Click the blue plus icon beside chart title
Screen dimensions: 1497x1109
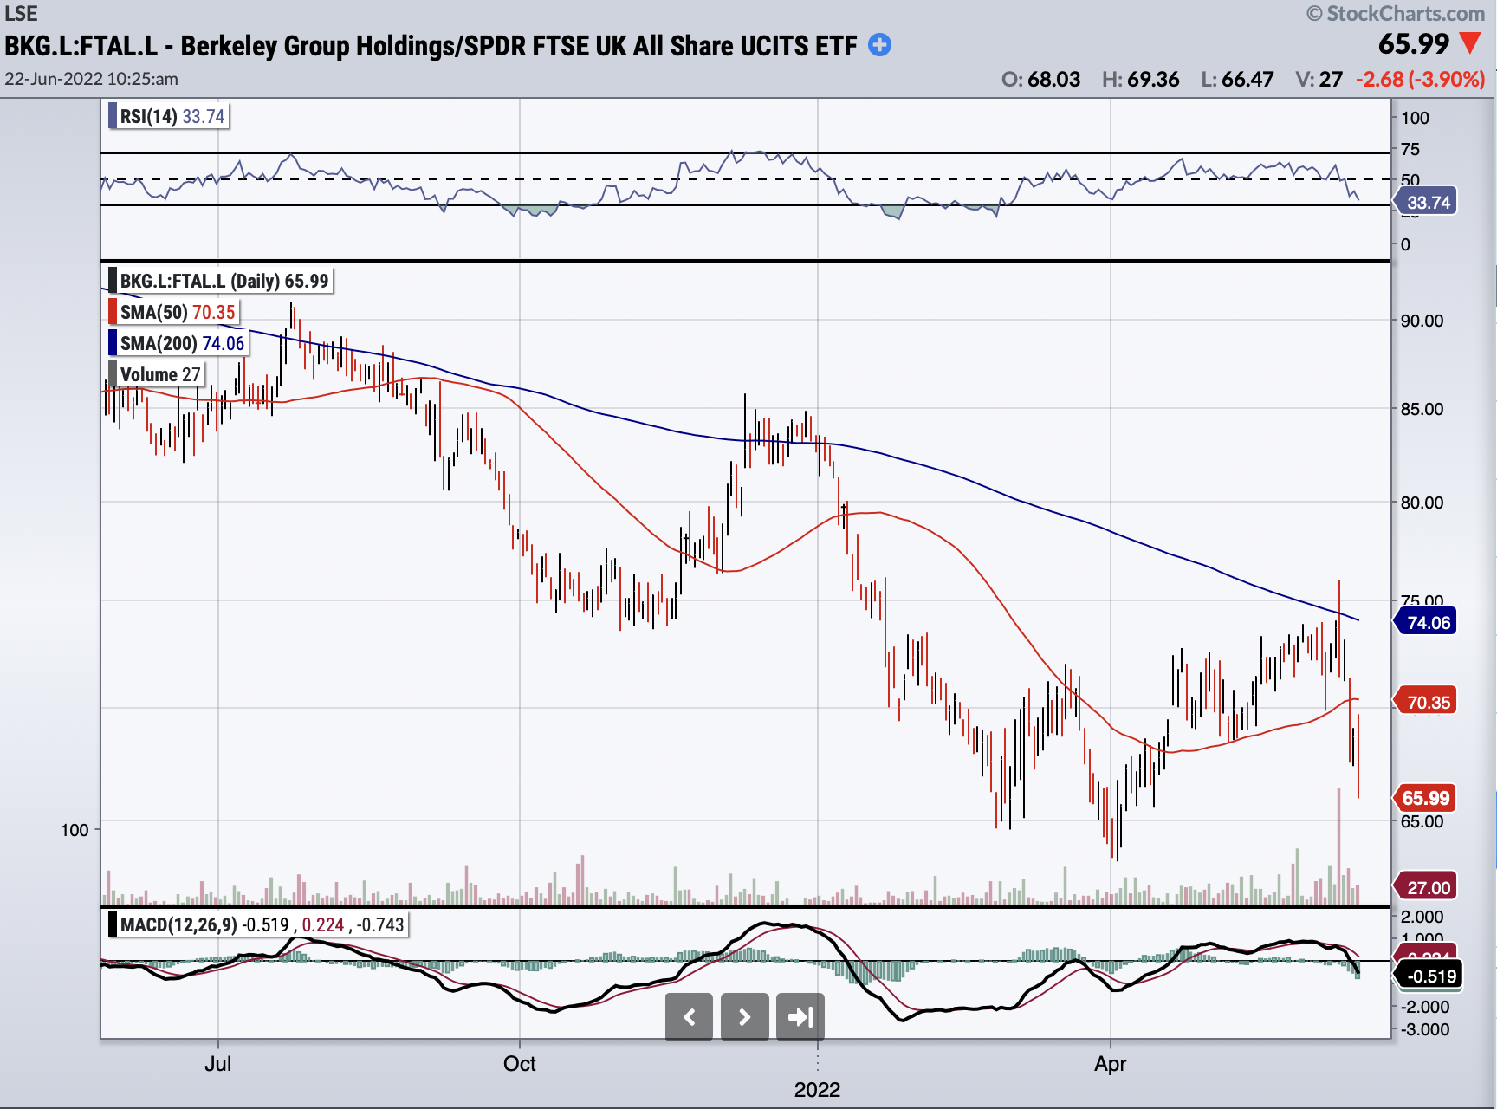coord(879,45)
